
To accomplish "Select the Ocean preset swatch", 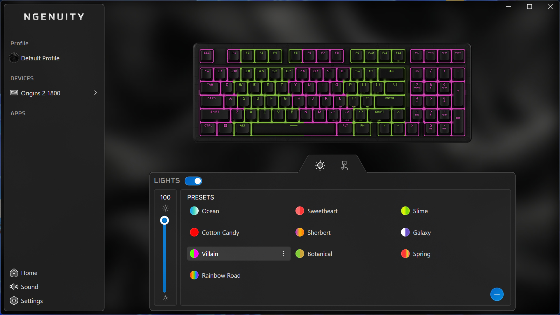I will click(x=194, y=211).
